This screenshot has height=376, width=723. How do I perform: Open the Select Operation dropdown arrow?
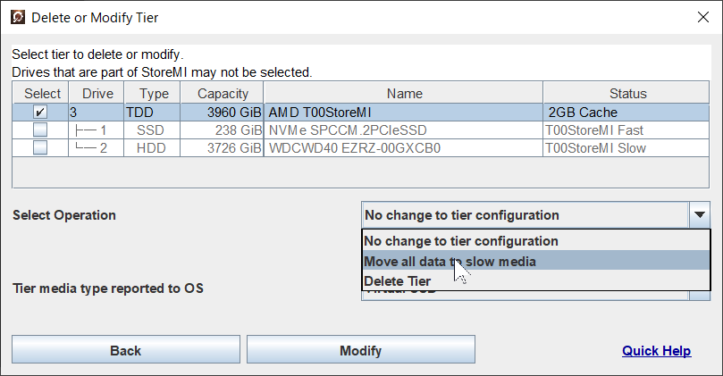[700, 214]
